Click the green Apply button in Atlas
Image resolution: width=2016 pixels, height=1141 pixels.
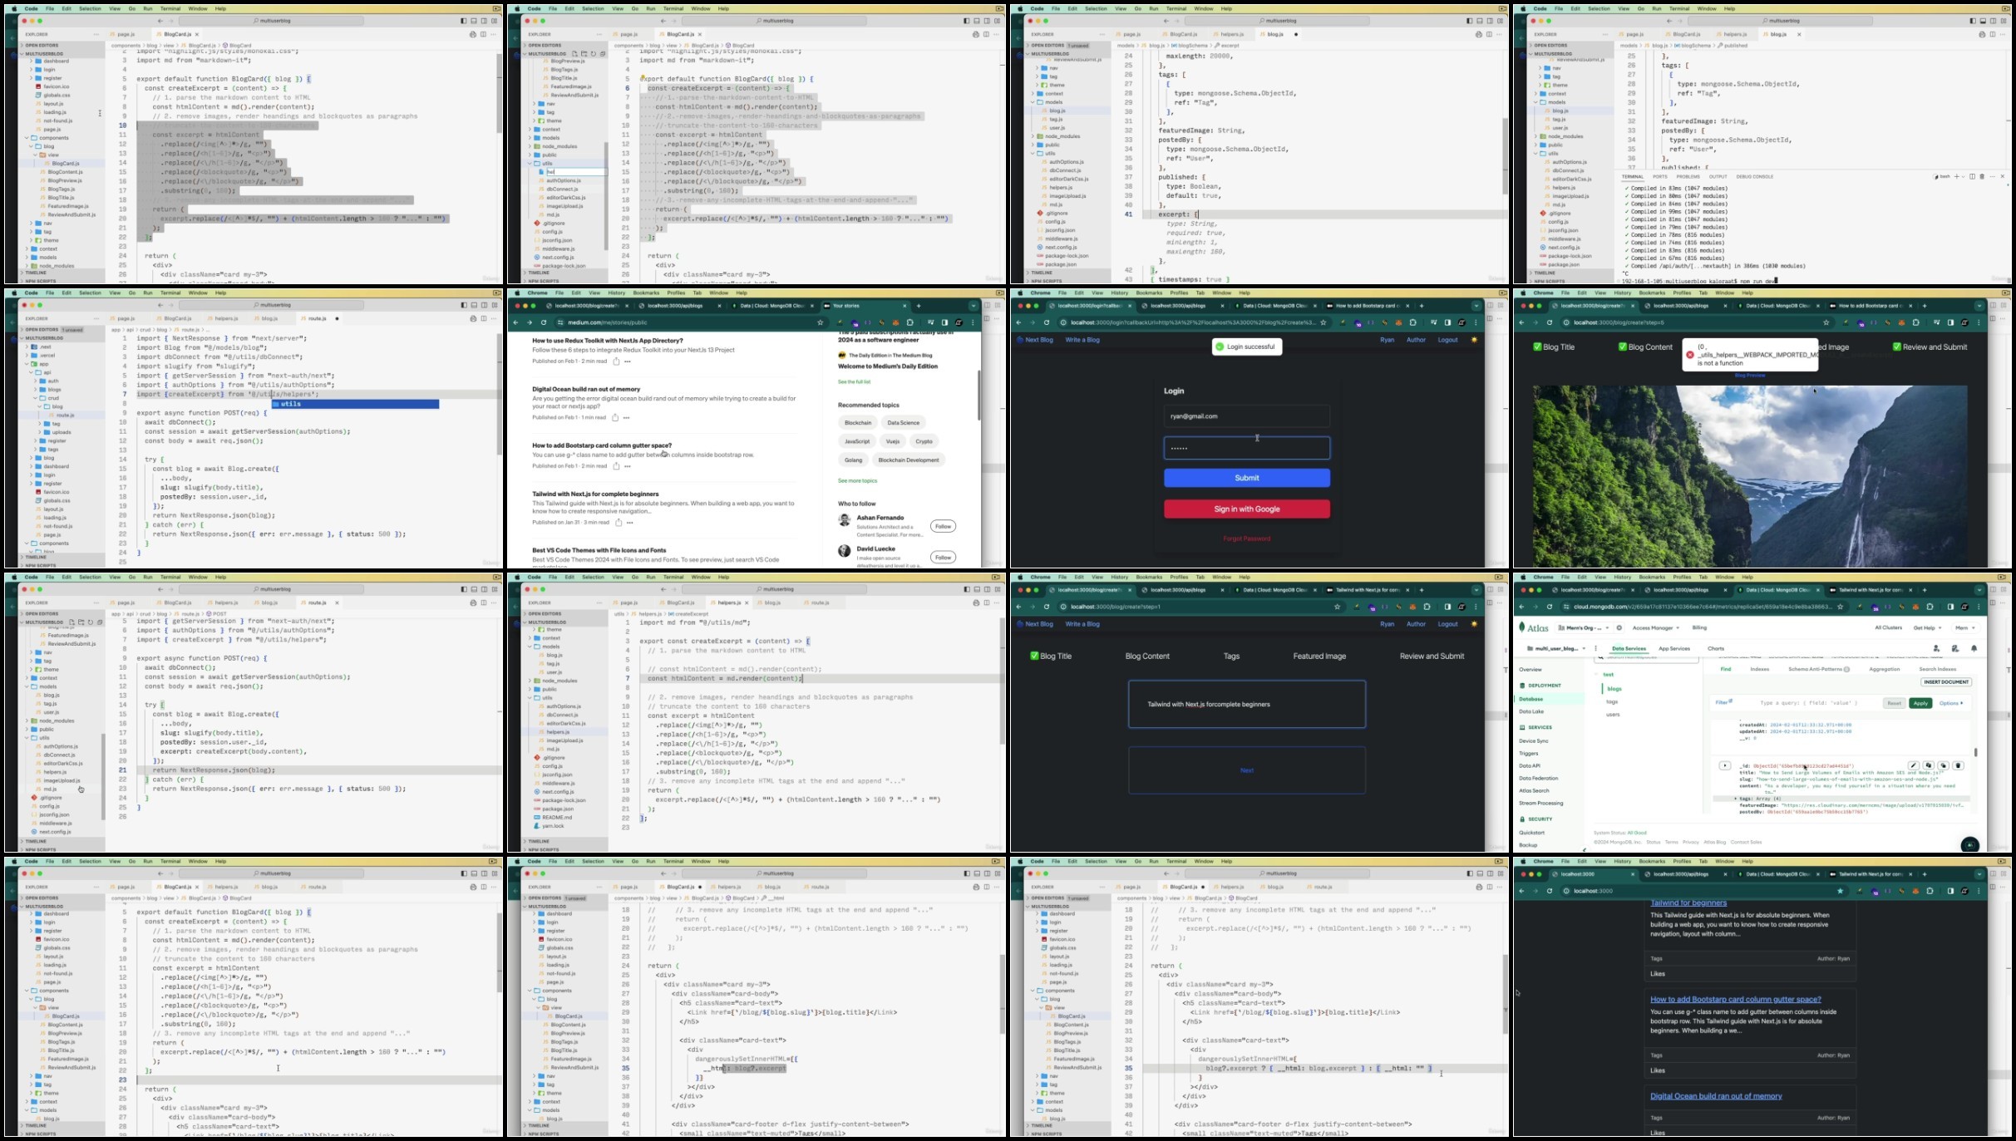pyautogui.click(x=1920, y=703)
